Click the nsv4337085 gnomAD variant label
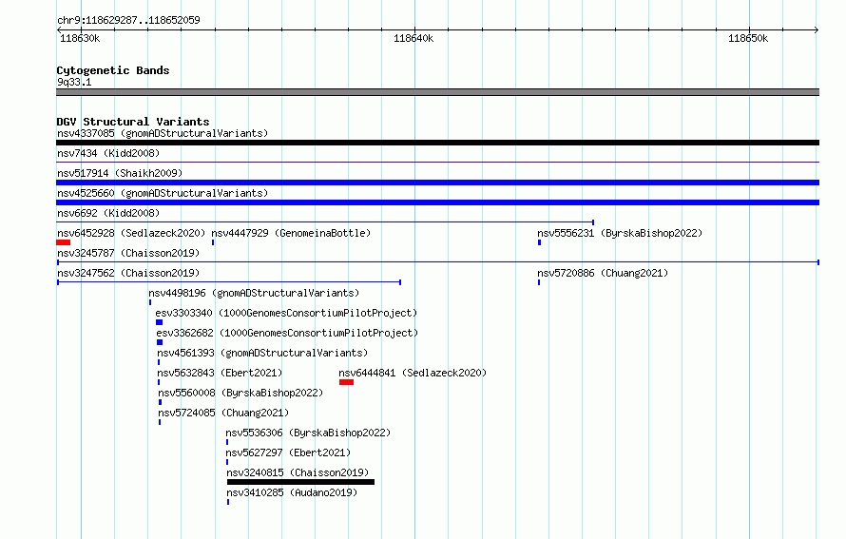The height and width of the screenshot is (539, 846). (x=163, y=133)
